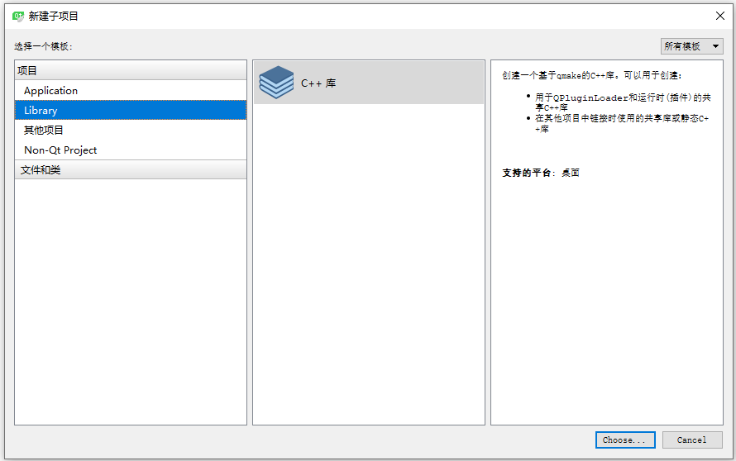Select the C++ library stack icon
736x461 pixels.
pos(276,82)
